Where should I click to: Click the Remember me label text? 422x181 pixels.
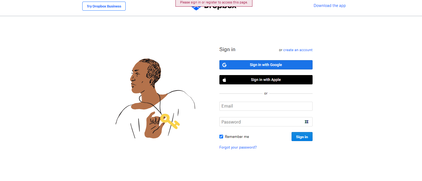pyautogui.click(x=237, y=137)
